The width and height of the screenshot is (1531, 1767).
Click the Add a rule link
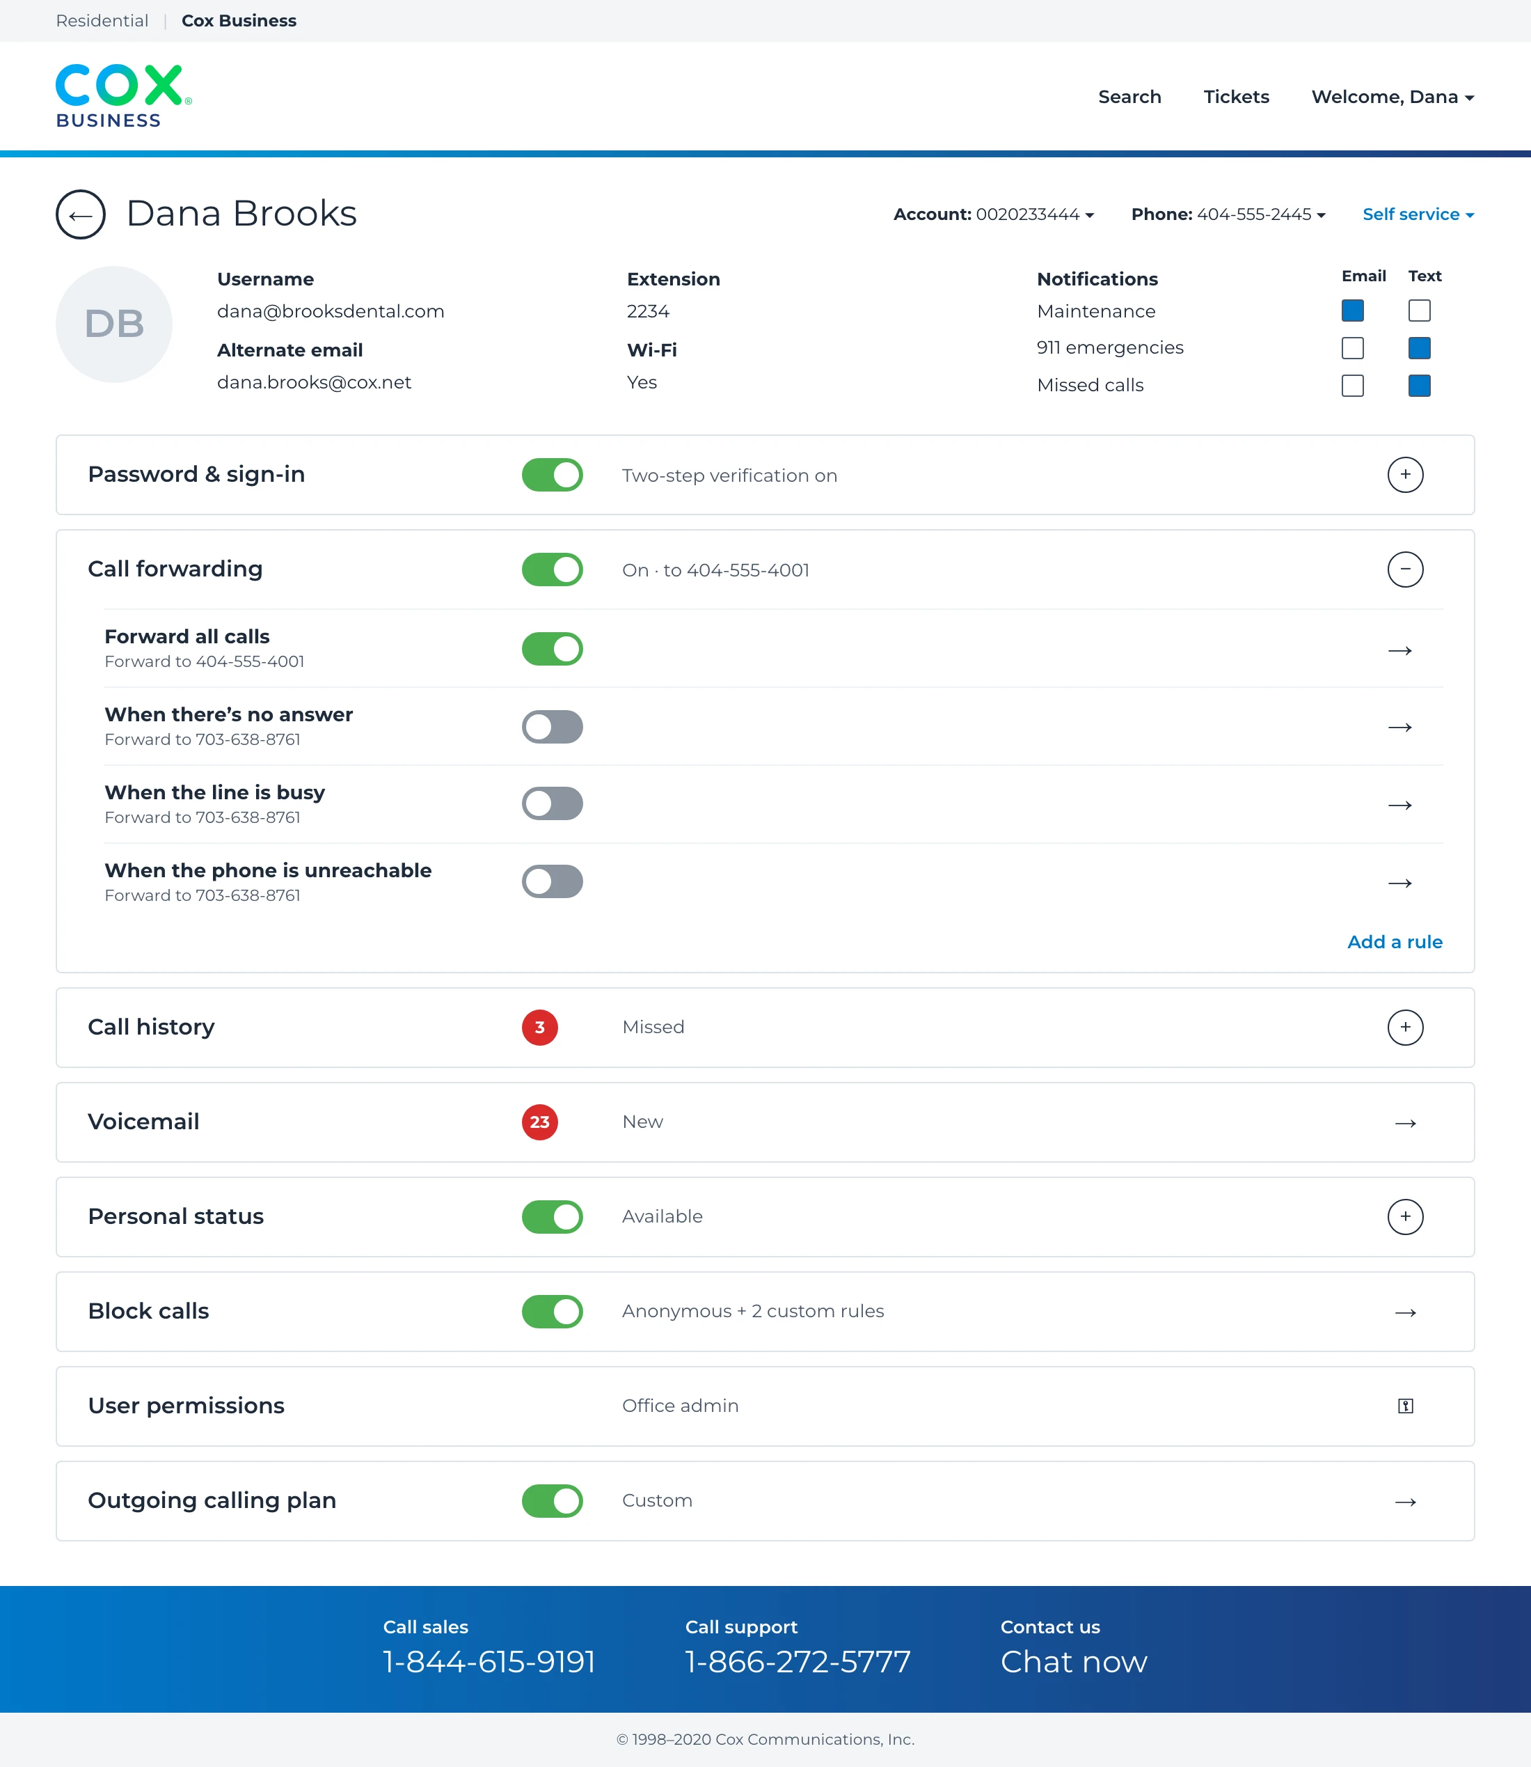tap(1395, 942)
